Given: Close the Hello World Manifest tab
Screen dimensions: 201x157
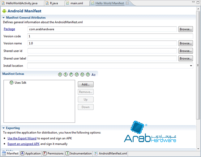Looking at the screenshot, I should pyautogui.click(x=127, y=3).
